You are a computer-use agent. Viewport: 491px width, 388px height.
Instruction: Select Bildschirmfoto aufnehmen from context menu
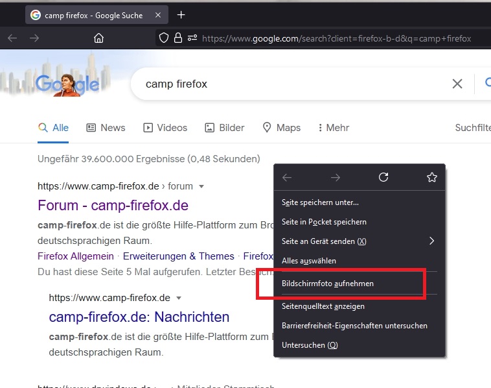coord(328,284)
